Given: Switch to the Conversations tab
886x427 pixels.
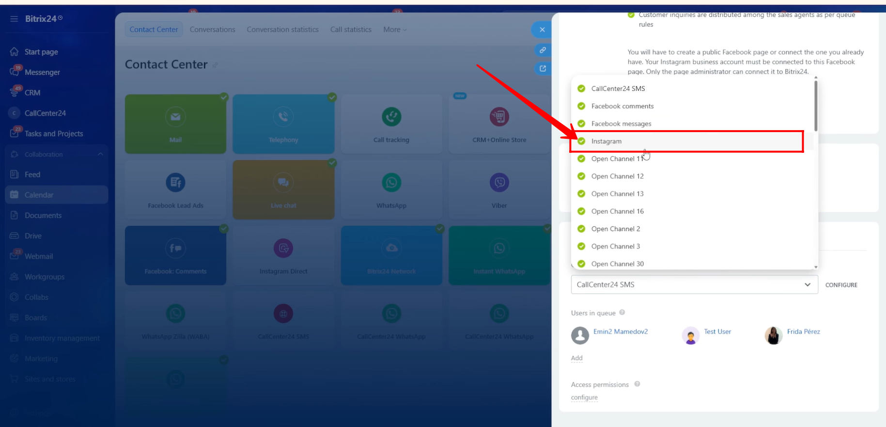Looking at the screenshot, I should click(212, 29).
